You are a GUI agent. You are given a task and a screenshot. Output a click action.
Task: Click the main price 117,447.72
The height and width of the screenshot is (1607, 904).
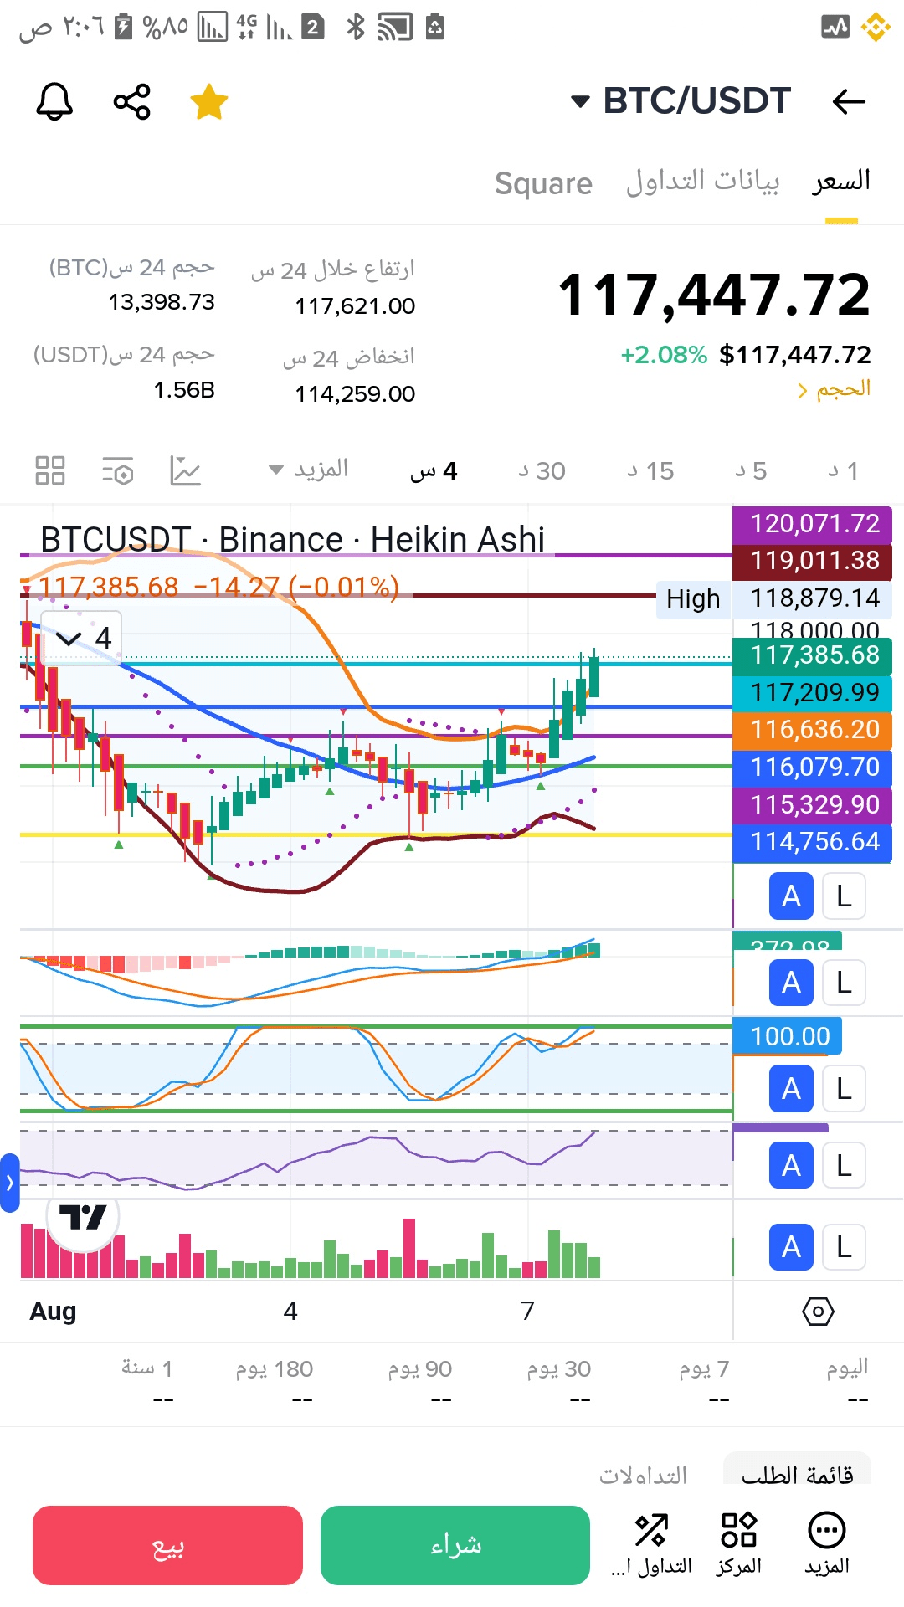(714, 295)
